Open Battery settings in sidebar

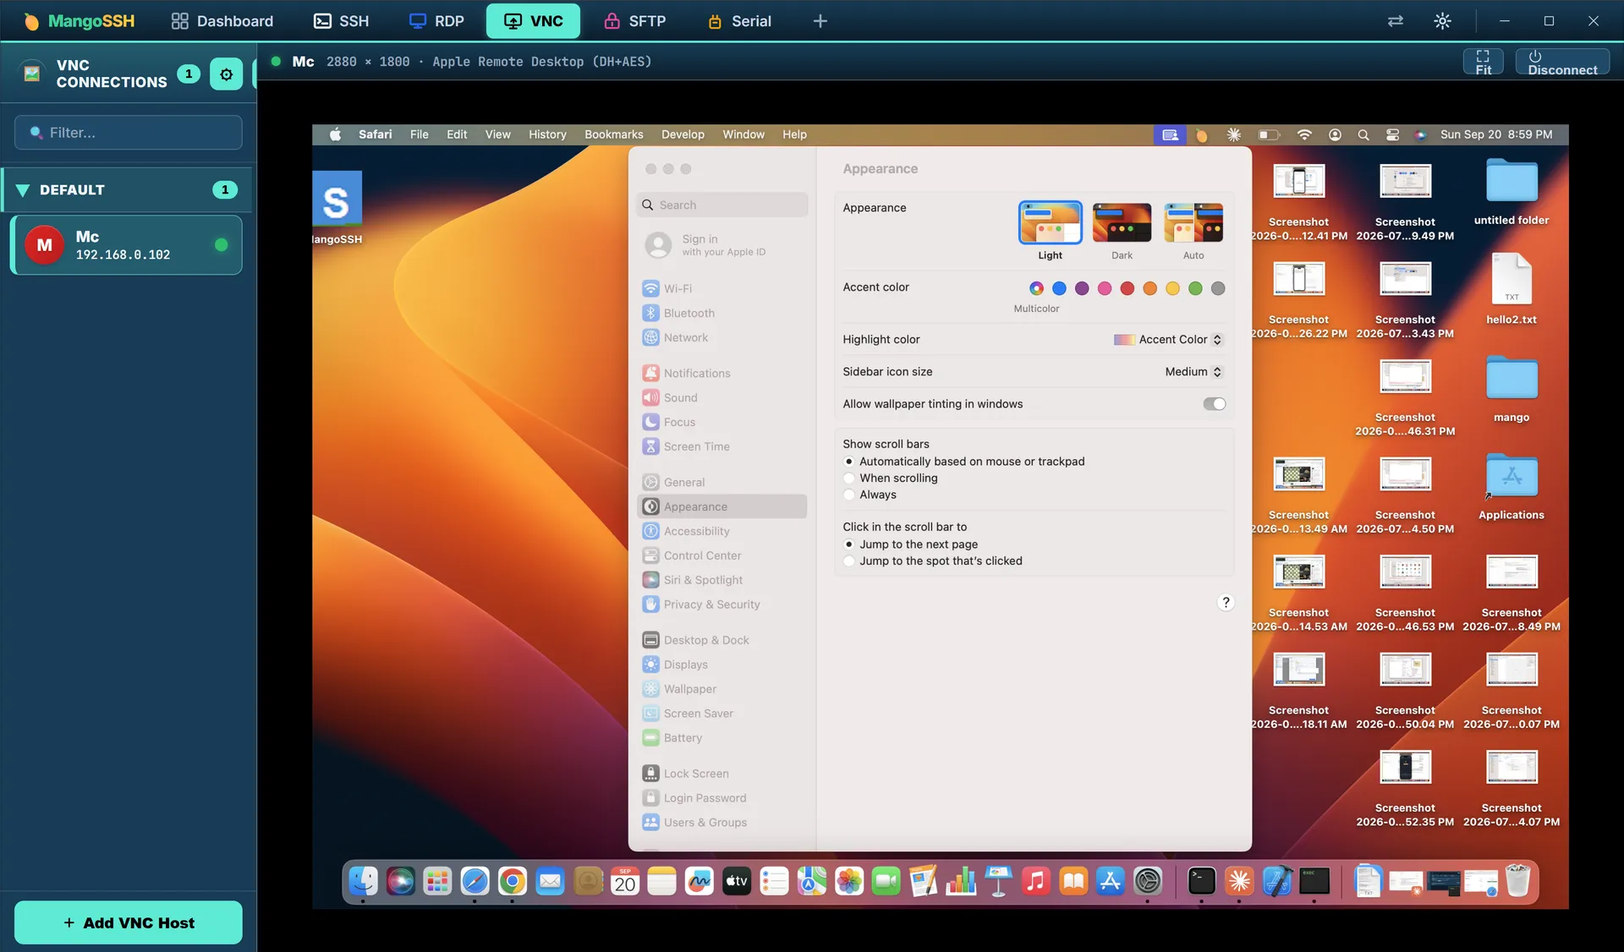(x=722, y=738)
